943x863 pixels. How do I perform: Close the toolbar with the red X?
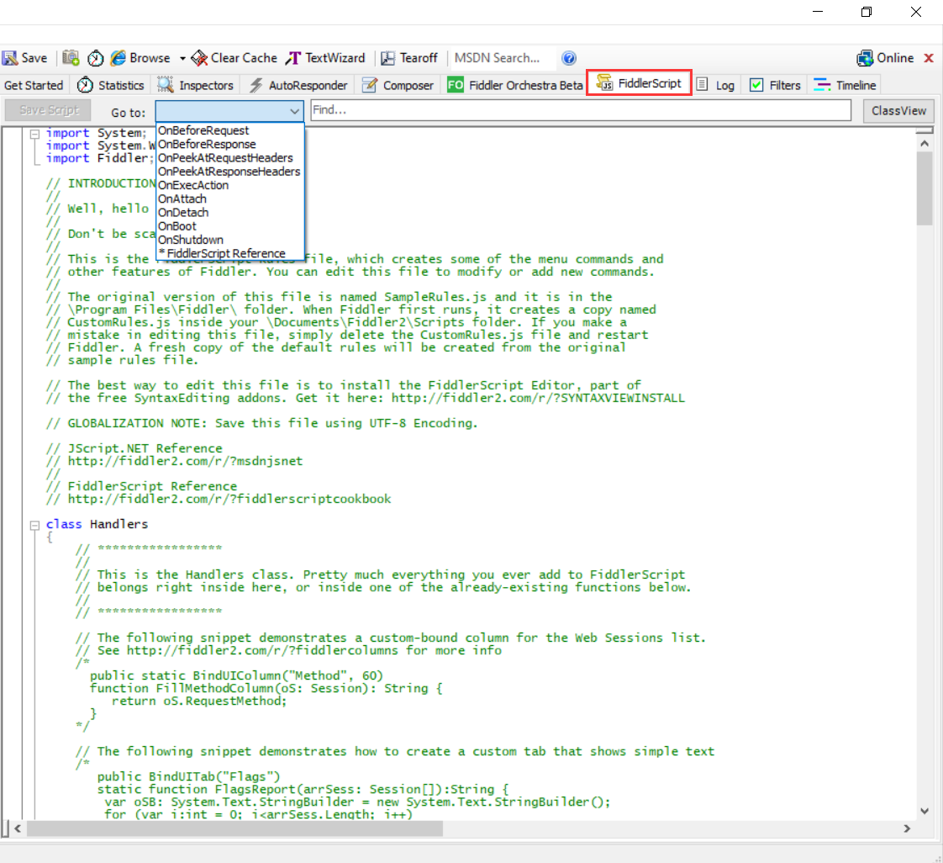(x=929, y=58)
